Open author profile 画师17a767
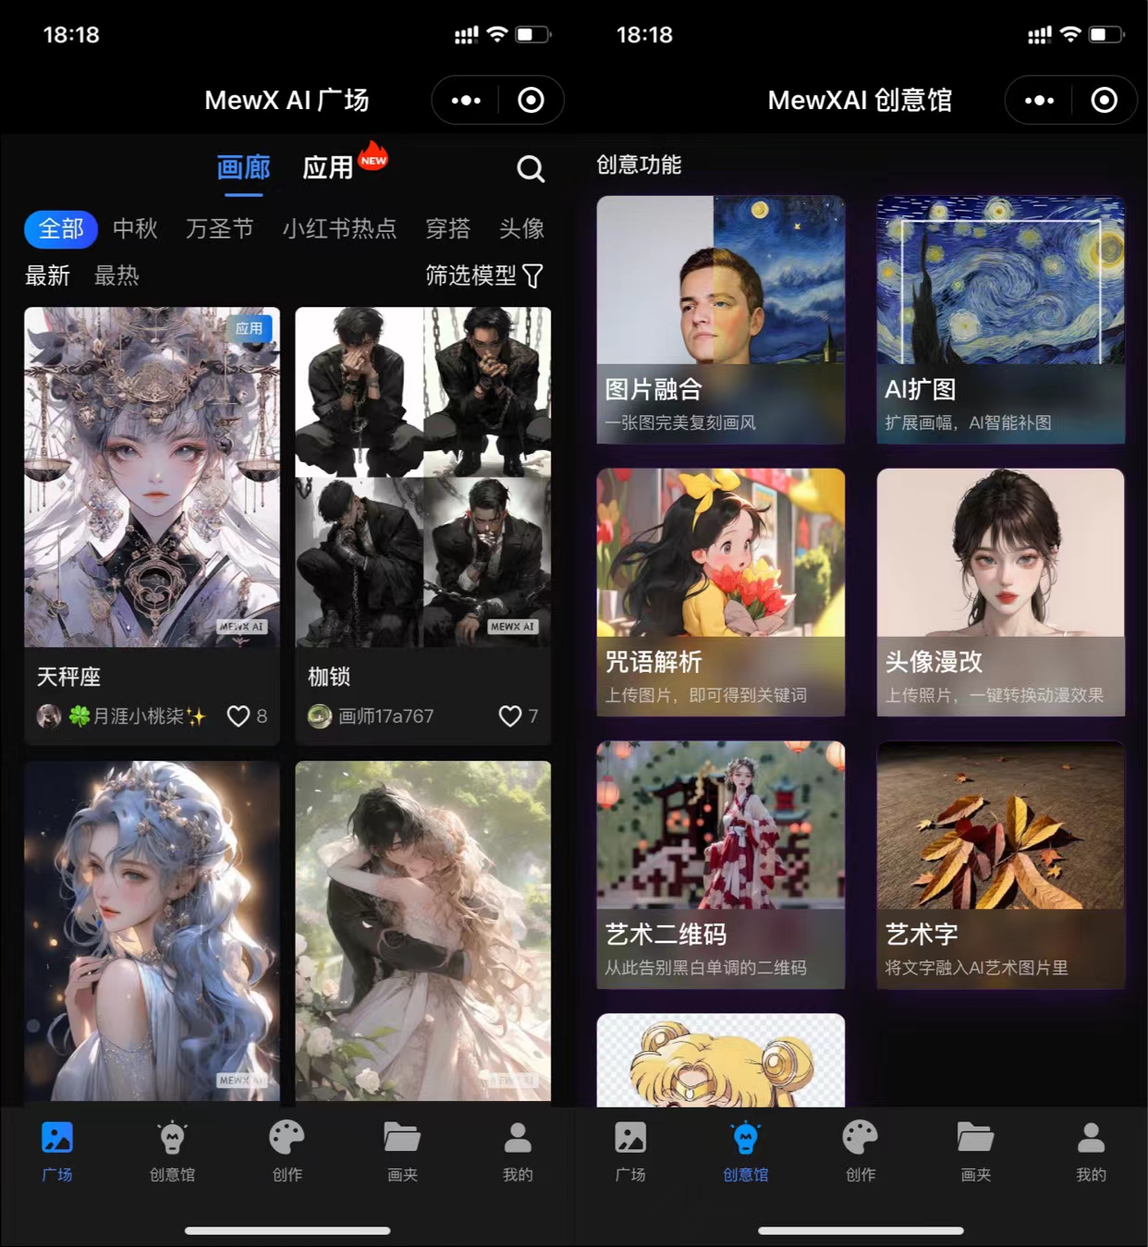Viewport: 1148px width, 1247px height. coord(385,716)
